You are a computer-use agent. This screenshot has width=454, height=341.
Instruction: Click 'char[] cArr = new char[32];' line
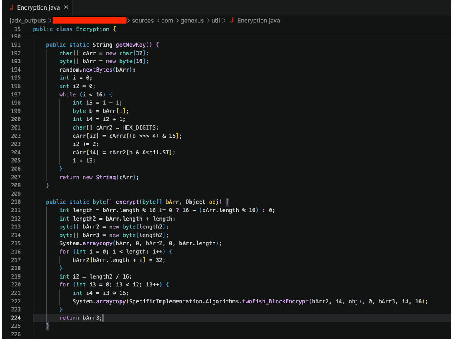104,53
